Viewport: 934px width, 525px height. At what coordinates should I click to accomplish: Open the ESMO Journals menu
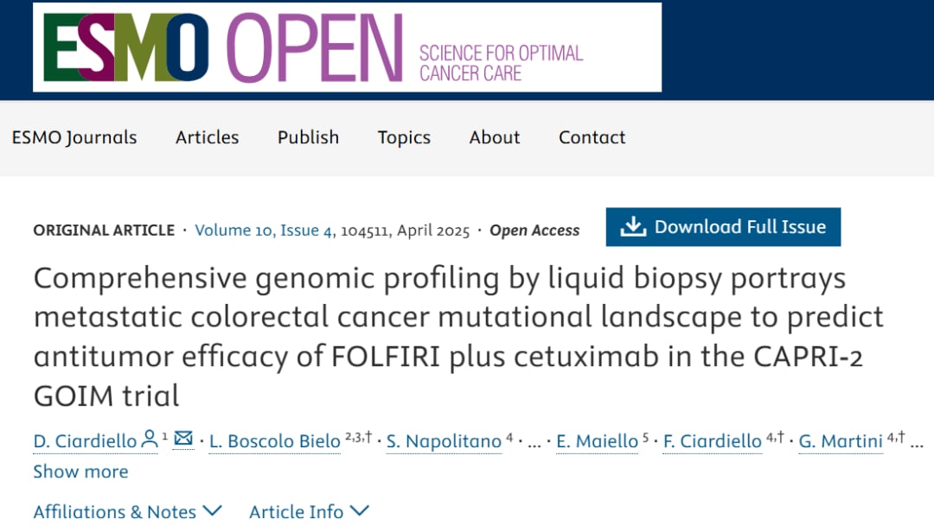pyautogui.click(x=74, y=137)
